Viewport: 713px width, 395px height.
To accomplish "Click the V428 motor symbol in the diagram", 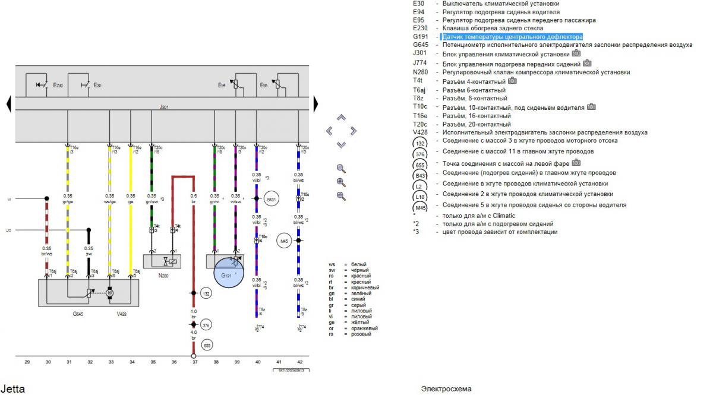I will pyautogui.click(x=109, y=292).
